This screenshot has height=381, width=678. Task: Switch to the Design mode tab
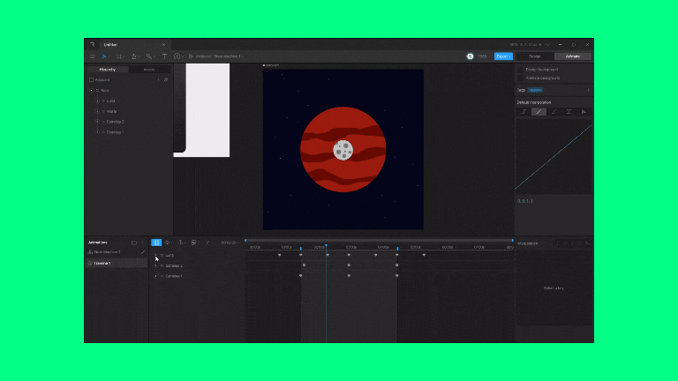coord(534,56)
